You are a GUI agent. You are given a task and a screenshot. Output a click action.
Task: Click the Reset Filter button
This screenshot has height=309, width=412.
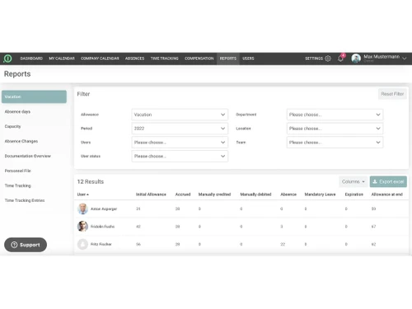click(x=392, y=94)
